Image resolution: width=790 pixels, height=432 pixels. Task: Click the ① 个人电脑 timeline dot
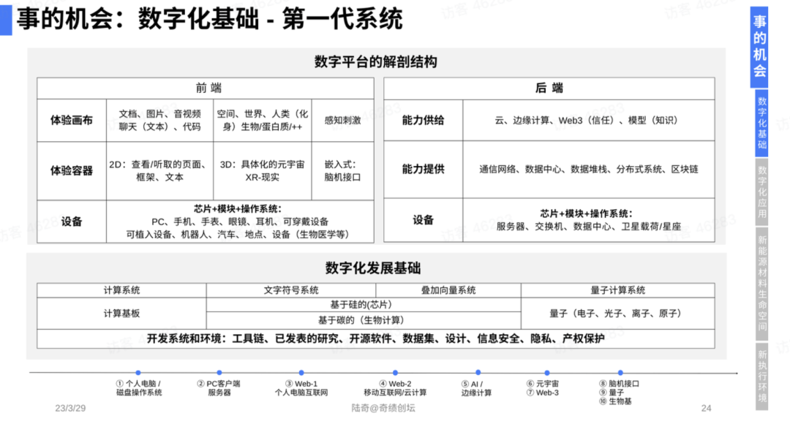[x=137, y=371]
